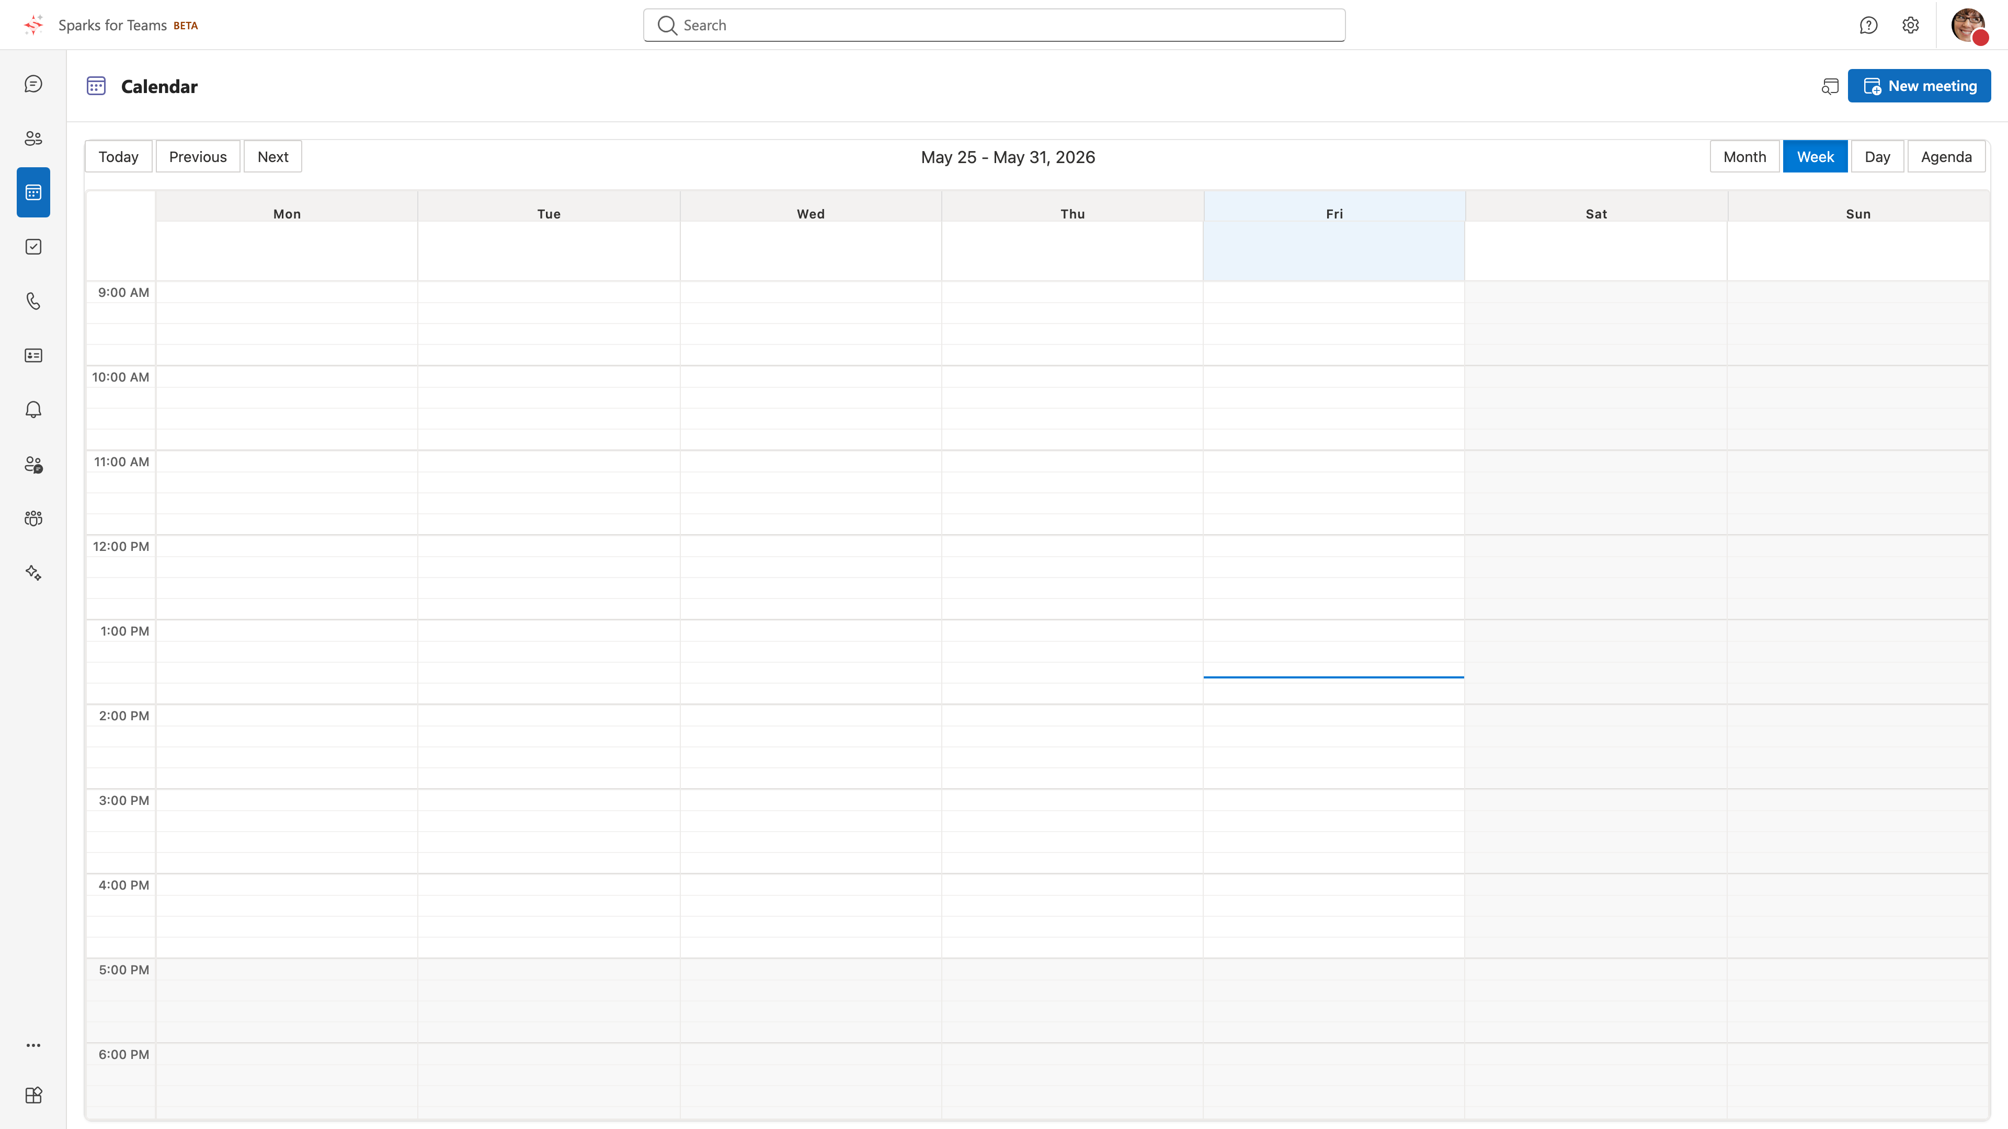Open the Tasks checkbox sidebar icon
Screen dimensions: 2008x1129
coord(33,247)
